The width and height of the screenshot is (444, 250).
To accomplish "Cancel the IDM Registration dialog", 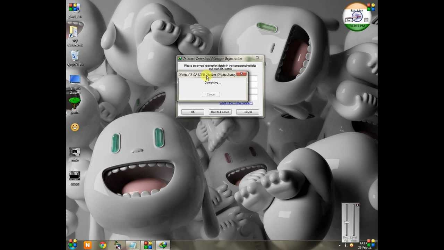I will pos(248,112).
